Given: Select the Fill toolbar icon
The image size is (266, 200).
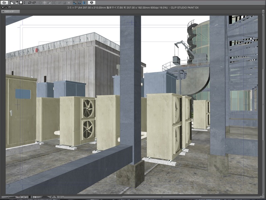Looking at the screenshot, I should 49,2.
